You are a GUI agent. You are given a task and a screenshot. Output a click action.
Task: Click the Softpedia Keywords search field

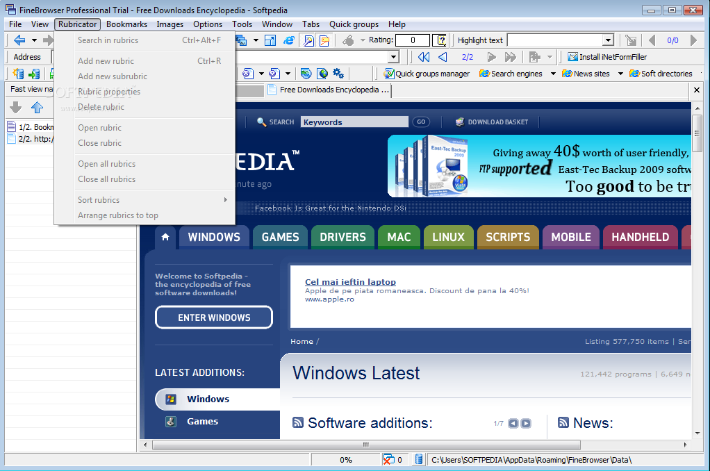[354, 122]
